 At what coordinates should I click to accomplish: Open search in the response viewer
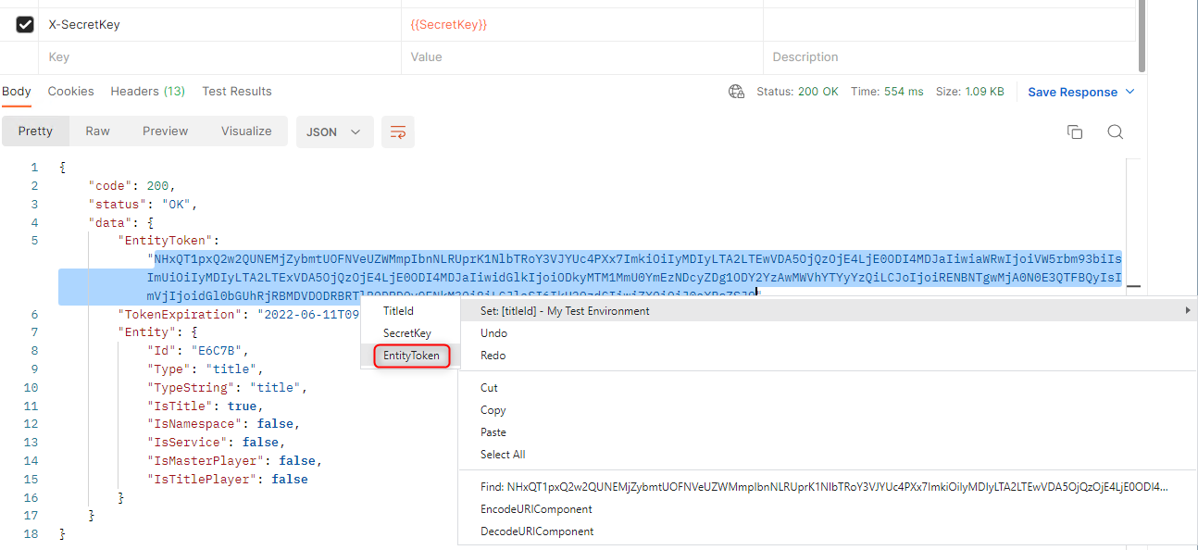coord(1115,131)
